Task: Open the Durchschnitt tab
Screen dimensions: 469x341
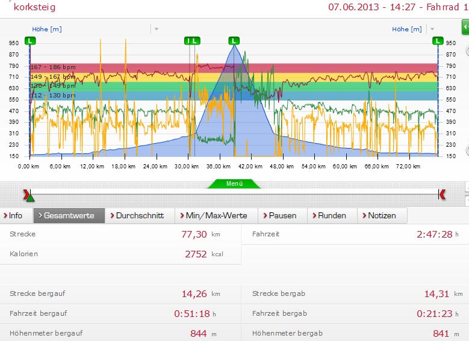Action: coord(140,215)
